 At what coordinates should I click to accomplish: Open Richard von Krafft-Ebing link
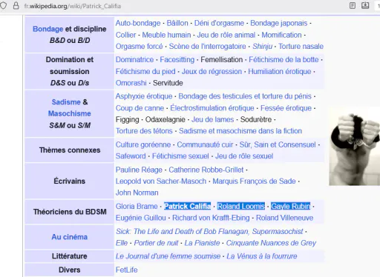point(211,218)
